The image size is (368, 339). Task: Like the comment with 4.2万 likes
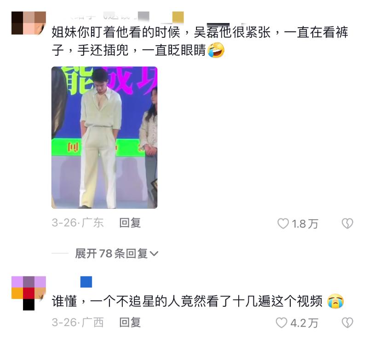pos(282,322)
